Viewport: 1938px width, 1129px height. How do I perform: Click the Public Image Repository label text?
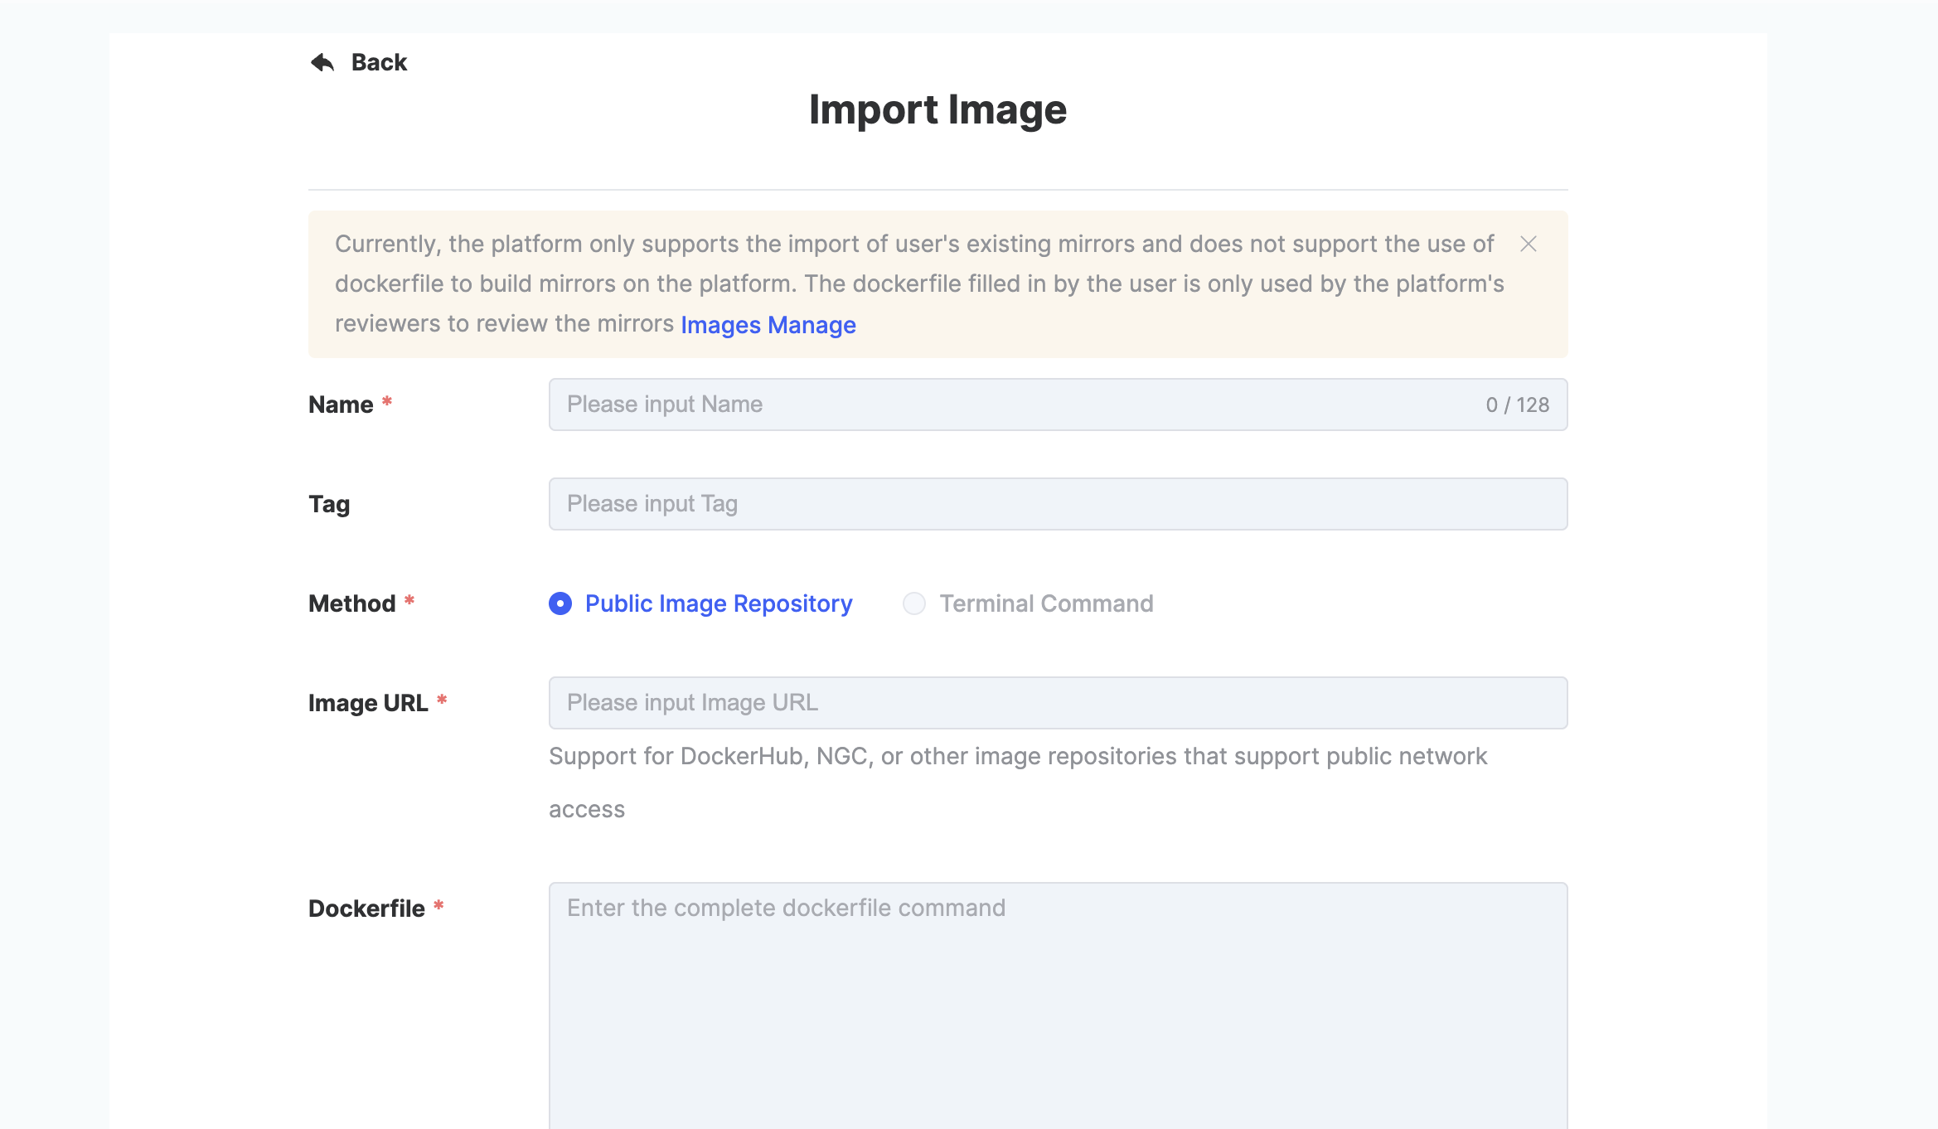pos(718,603)
